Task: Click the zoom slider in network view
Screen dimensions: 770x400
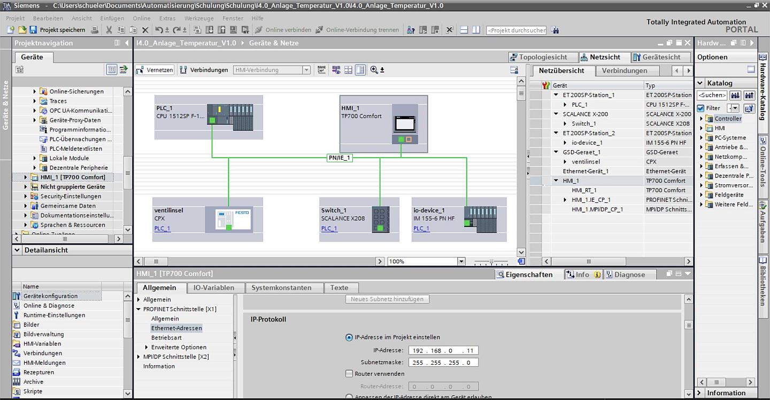Action: click(x=491, y=262)
